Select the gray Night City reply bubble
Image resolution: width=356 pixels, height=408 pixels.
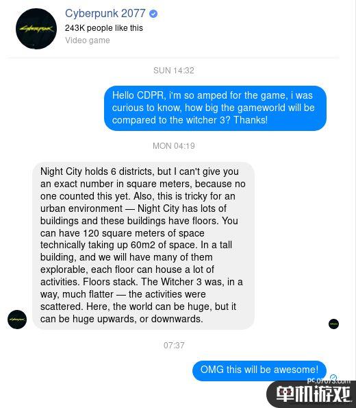(x=144, y=245)
